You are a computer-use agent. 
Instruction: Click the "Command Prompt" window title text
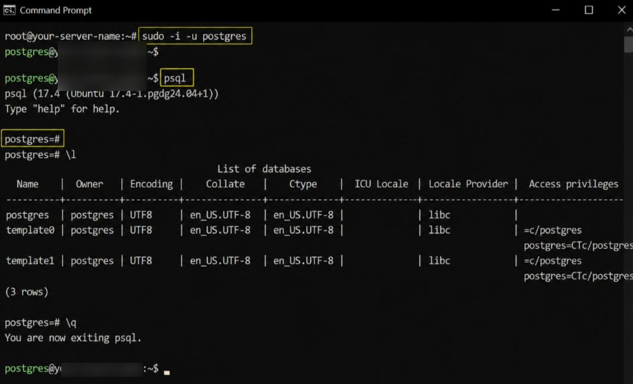[56, 11]
